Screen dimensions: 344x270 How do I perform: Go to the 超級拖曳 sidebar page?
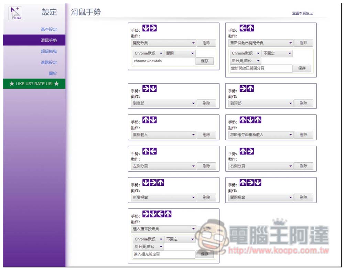pos(49,51)
